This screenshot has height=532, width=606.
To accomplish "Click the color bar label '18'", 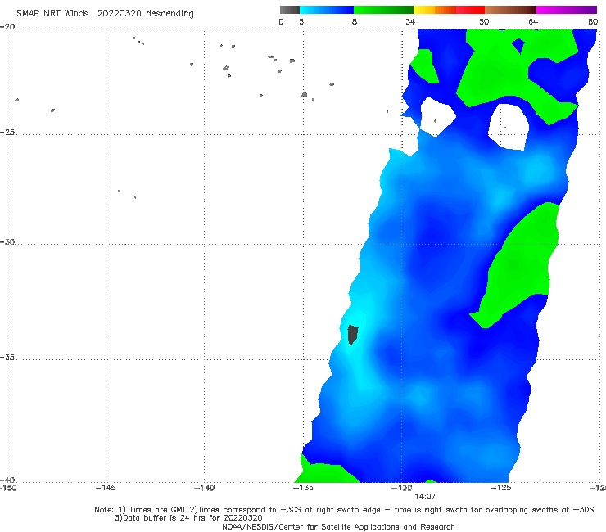I will 352,21.
